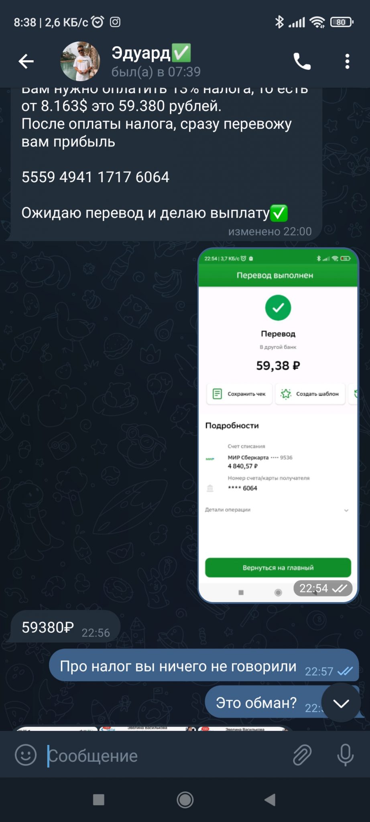The height and width of the screenshot is (822, 370).
Task: Record a voice message with microphone icon
Action: 346,755
